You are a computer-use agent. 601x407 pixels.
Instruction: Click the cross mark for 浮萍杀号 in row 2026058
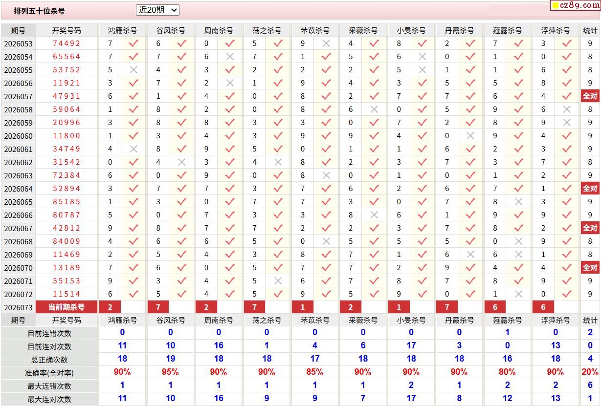(x=567, y=109)
